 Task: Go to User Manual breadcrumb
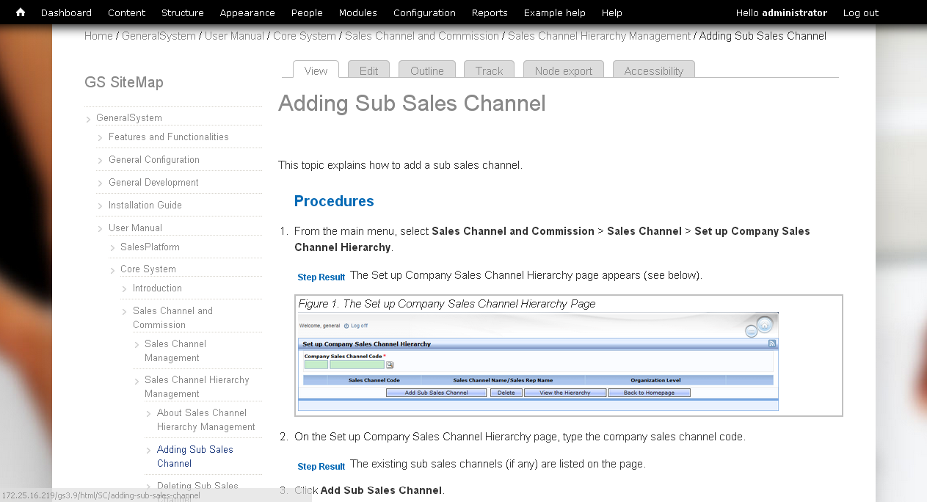pyautogui.click(x=235, y=36)
